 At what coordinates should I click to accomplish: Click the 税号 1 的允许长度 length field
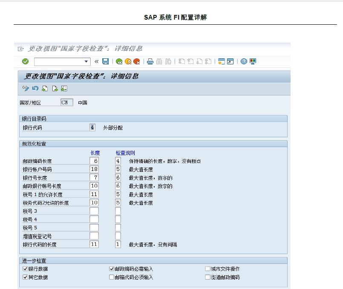pyautogui.click(x=94, y=194)
